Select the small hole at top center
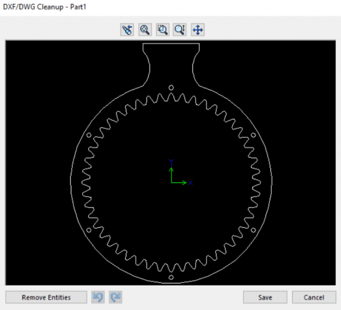The image size is (341, 310). 171,88
